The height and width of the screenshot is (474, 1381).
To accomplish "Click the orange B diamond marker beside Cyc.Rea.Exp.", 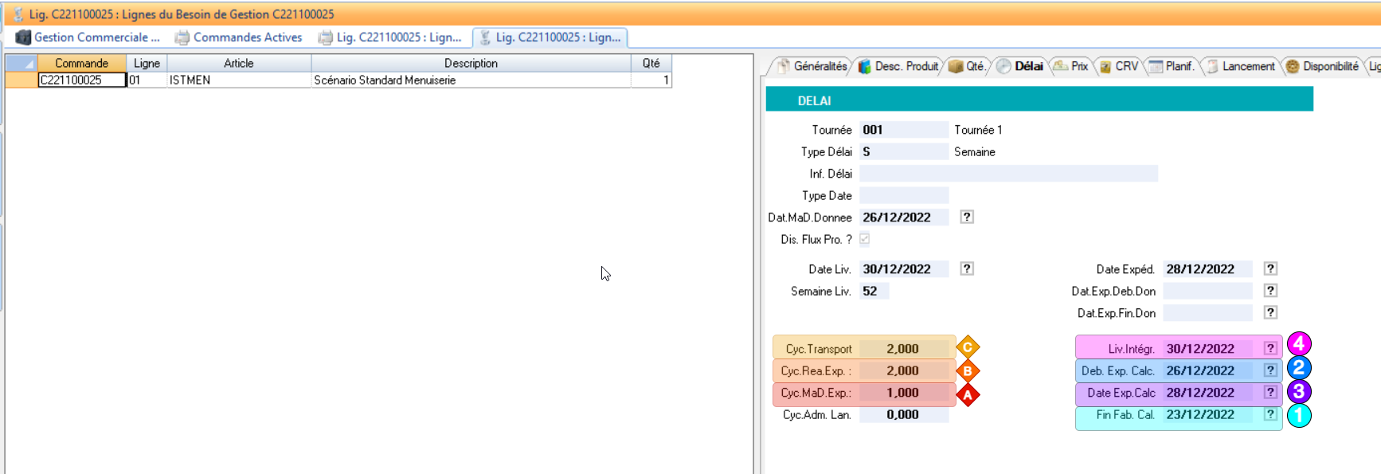I will click(x=968, y=370).
